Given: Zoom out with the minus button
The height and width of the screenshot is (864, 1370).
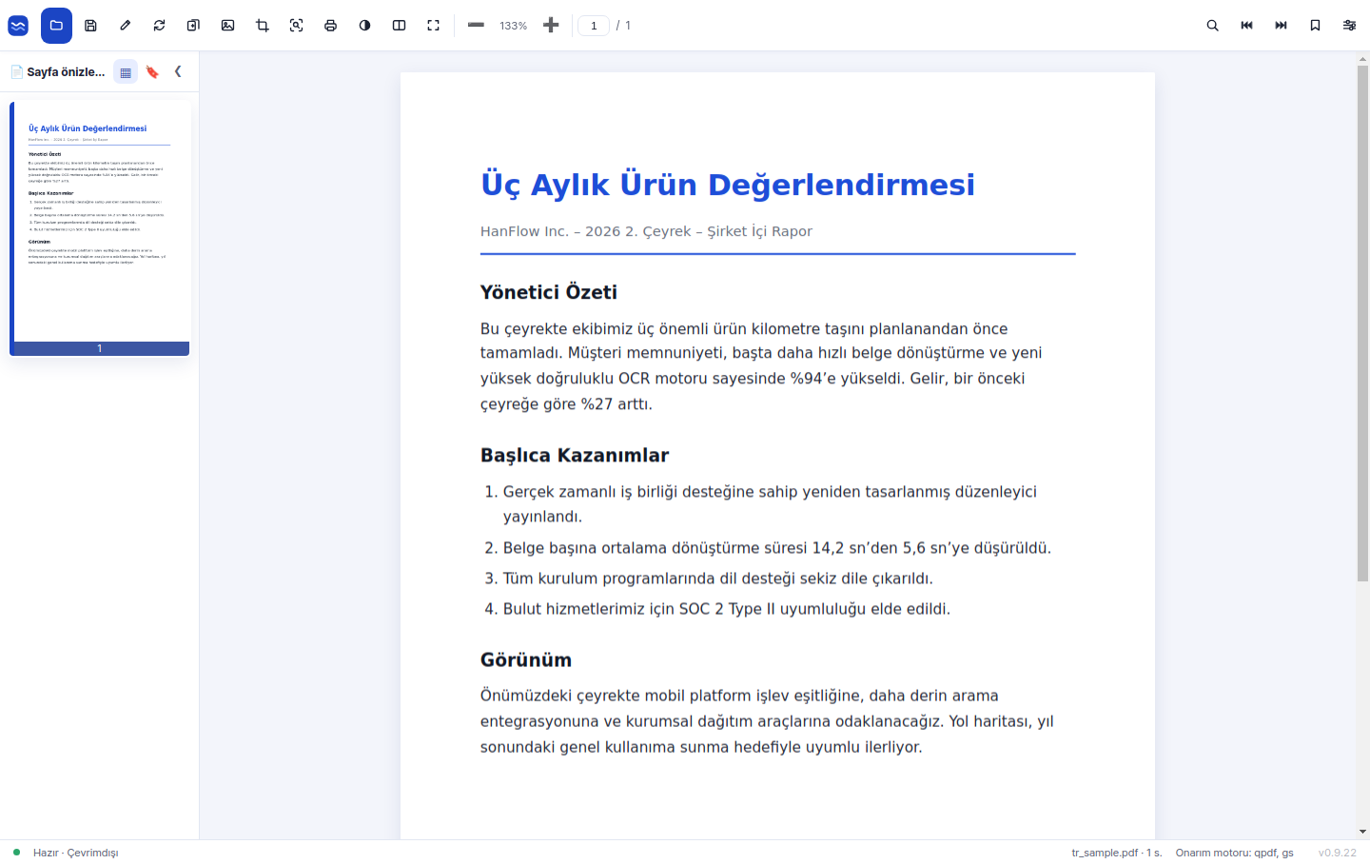Looking at the screenshot, I should point(476,26).
